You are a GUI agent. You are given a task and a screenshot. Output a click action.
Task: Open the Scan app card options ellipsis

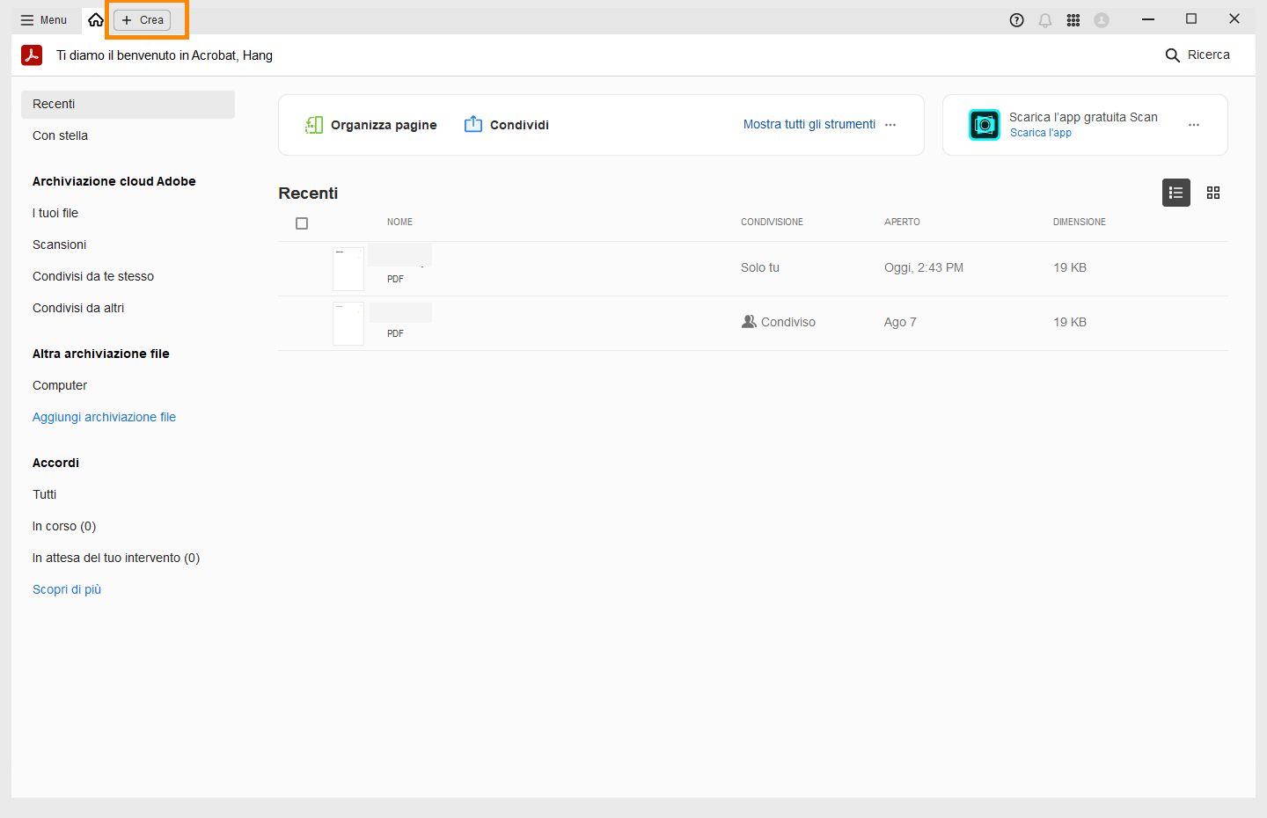click(1194, 125)
